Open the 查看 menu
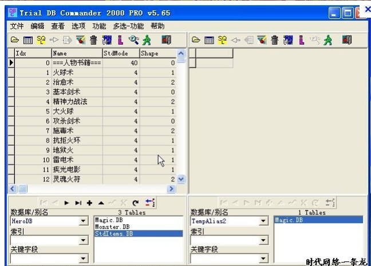Viewport: 371px width, 266px height. click(x=58, y=26)
